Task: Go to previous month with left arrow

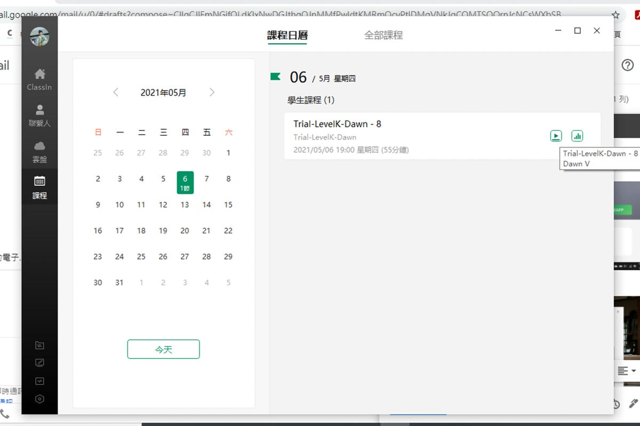Action: (116, 92)
